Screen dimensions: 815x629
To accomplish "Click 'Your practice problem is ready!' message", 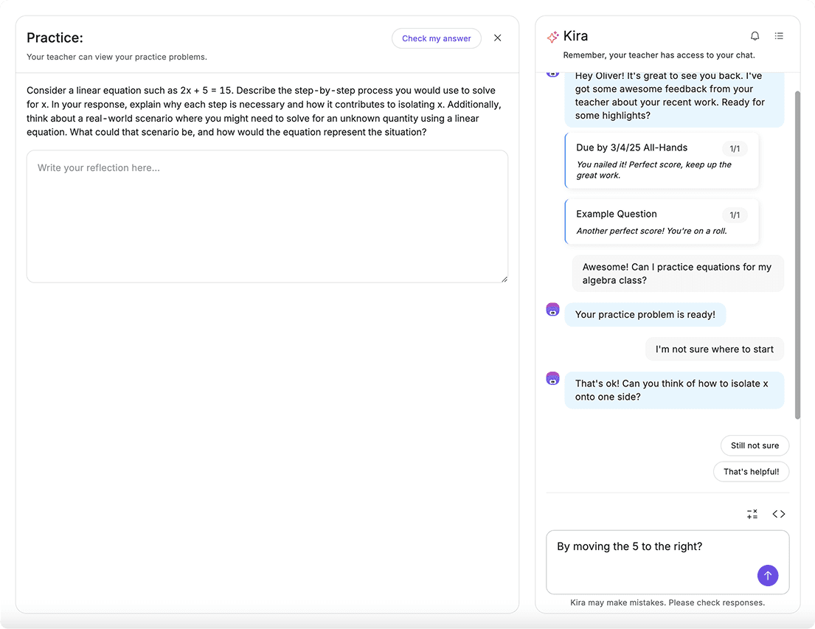I will coord(645,314).
